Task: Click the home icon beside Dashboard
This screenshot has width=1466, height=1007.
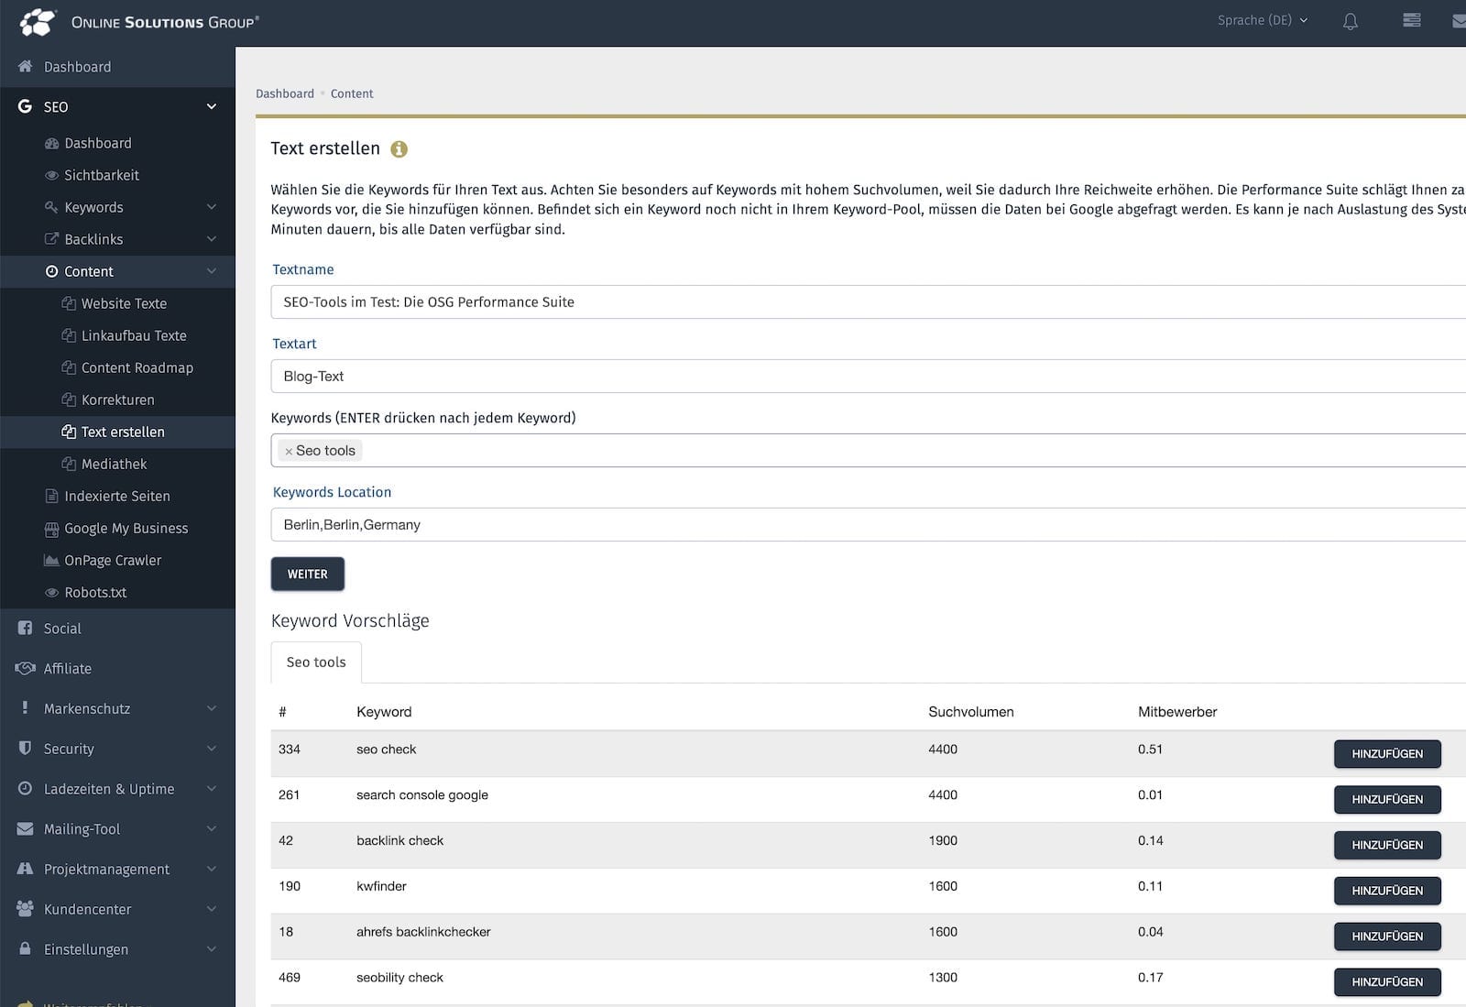Action: pyautogui.click(x=25, y=67)
